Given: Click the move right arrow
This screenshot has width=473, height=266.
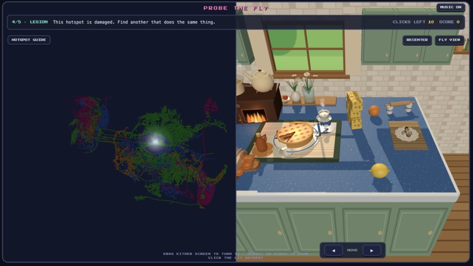Looking at the screenshot, I should [x=371, y=250].
